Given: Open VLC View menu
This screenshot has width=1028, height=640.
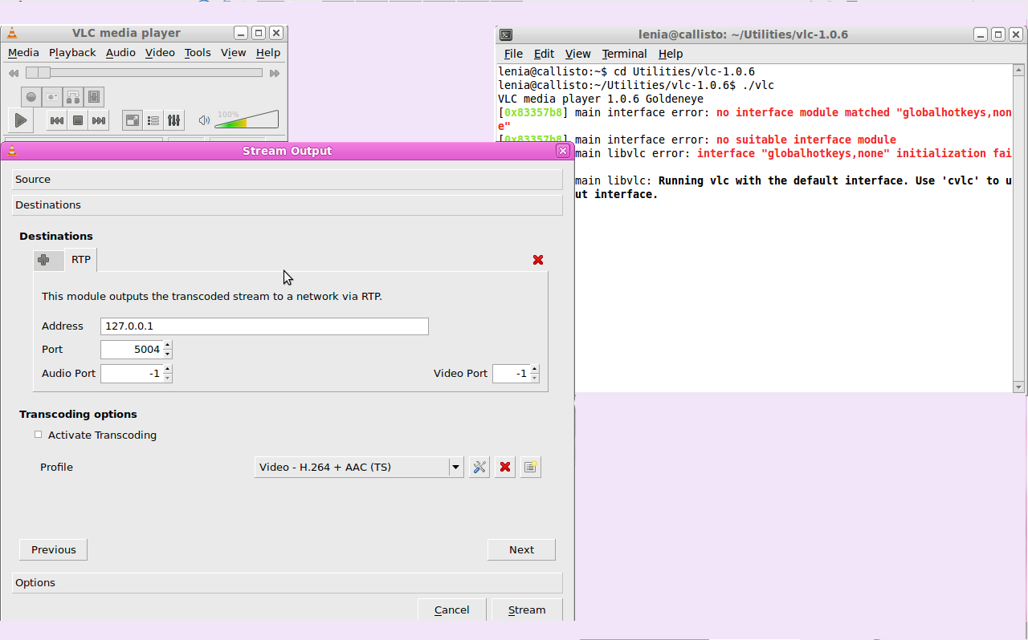Looking at the screenshot, I should click(233, 53).
